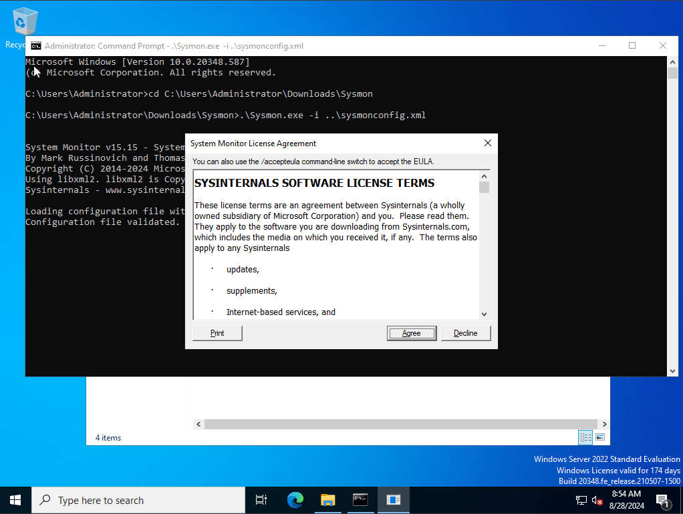The width and height of the screenshot is (683, 514).
Task: Open the notification center icon
Action: [662, 501]
